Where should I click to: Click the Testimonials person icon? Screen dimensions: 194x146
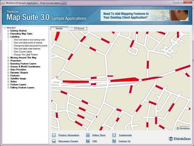coord(114,135)
